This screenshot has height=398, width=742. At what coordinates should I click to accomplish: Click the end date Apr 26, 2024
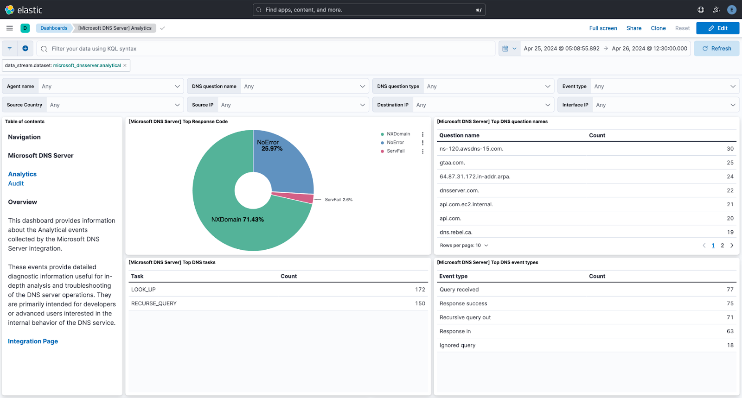point(649,49)
